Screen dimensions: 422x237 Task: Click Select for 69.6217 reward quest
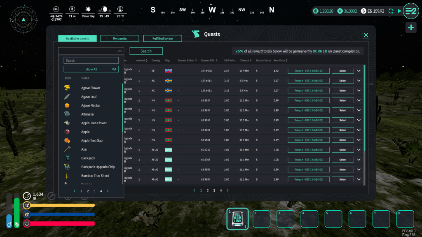342,150
